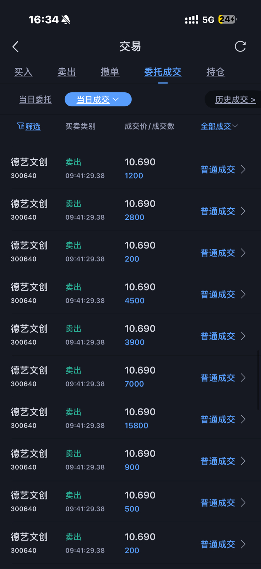Open details arrow for 1200-share trade
The width and height of the screenshot is (261, 569).
(x=243, y=169)
